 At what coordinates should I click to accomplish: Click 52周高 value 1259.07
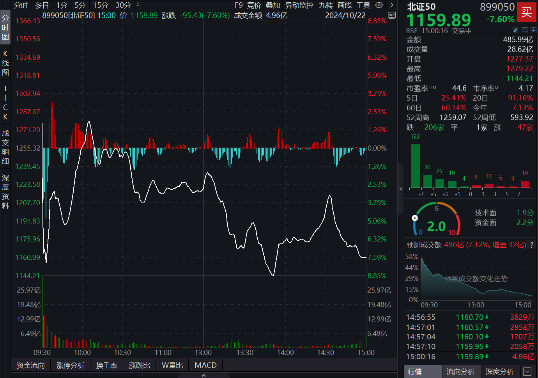453,117
